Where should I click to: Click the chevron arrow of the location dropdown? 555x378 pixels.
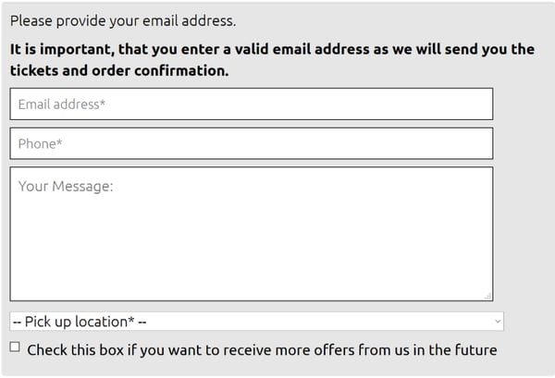coord(498,322)
